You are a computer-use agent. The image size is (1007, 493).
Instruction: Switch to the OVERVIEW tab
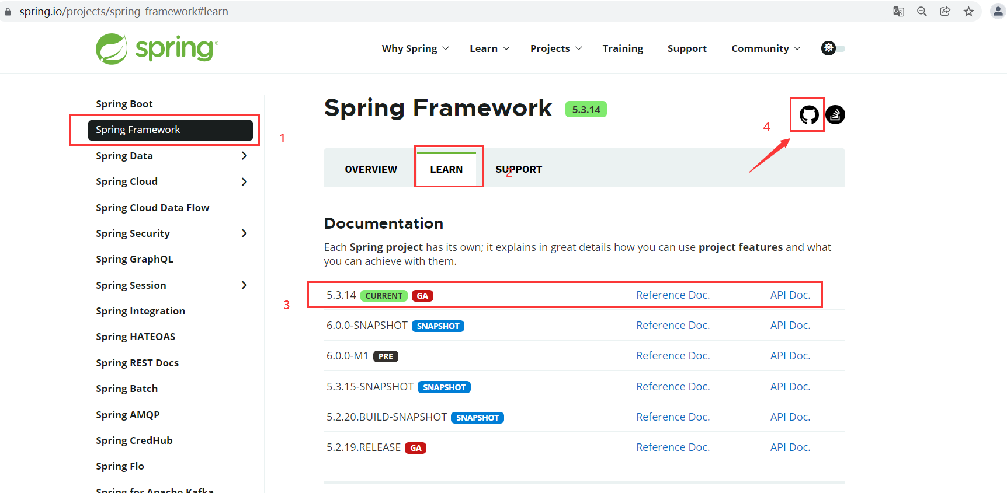click(371, 169)
